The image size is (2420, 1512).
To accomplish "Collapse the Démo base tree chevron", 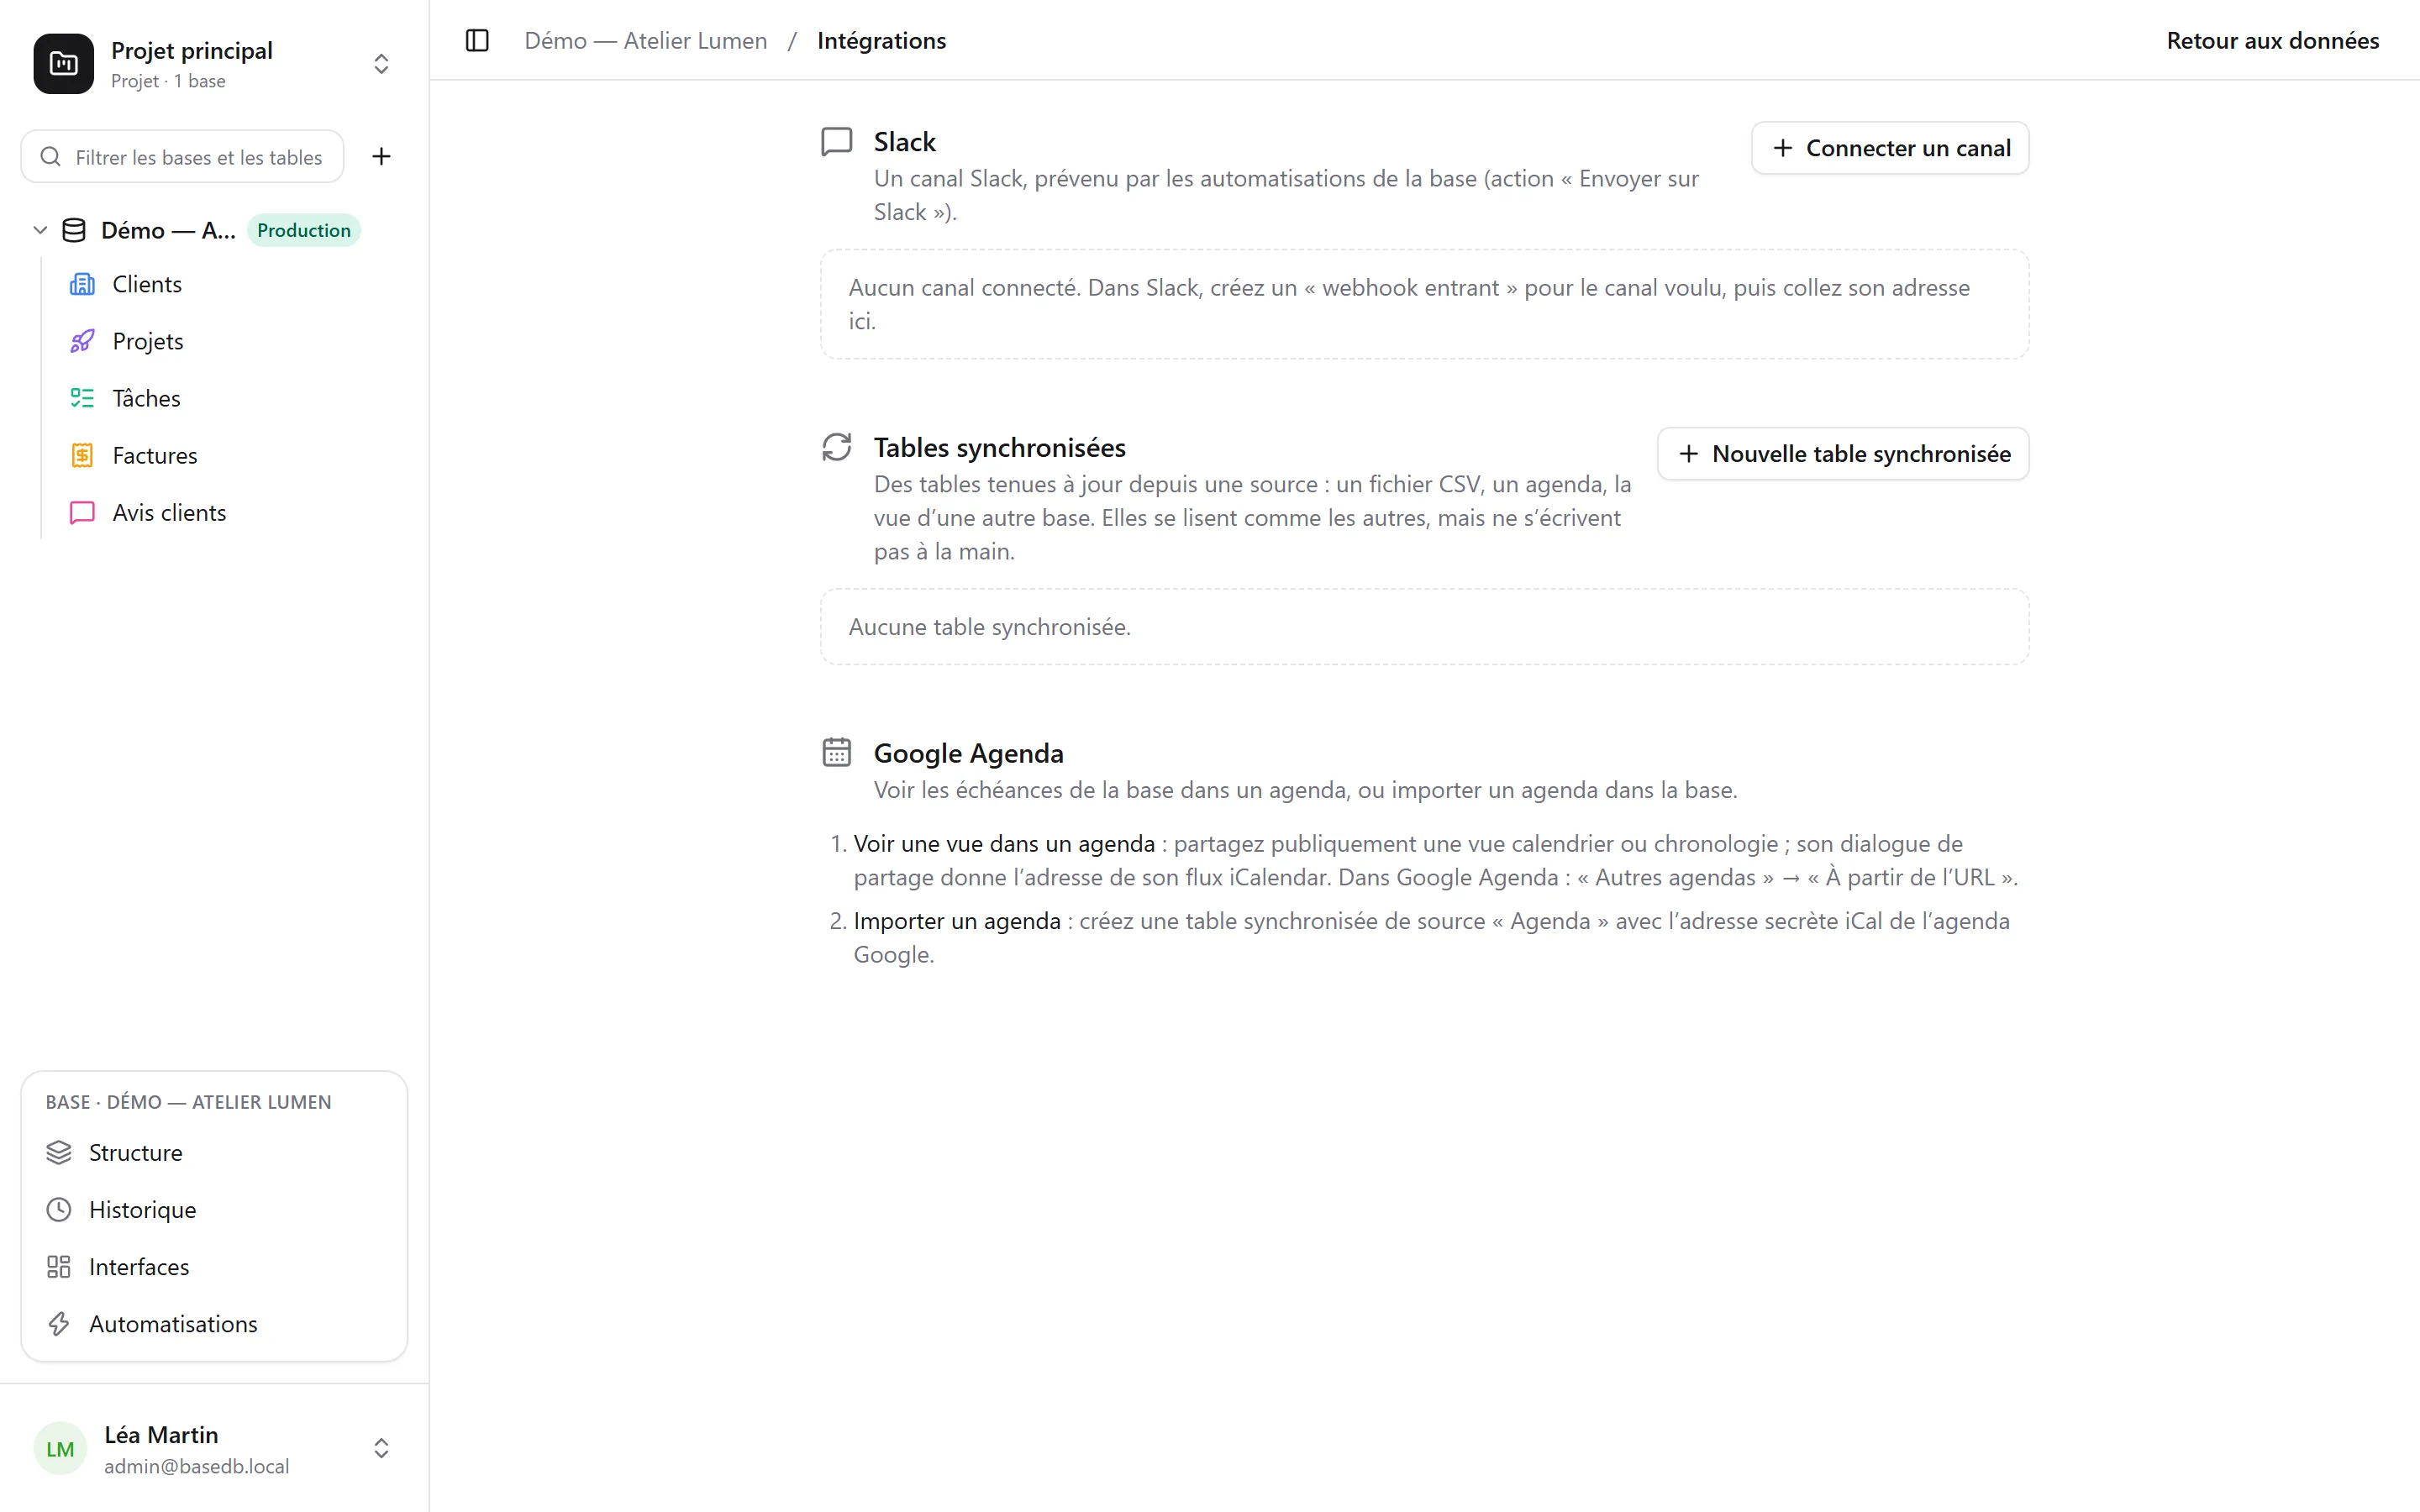I will 40,230.
